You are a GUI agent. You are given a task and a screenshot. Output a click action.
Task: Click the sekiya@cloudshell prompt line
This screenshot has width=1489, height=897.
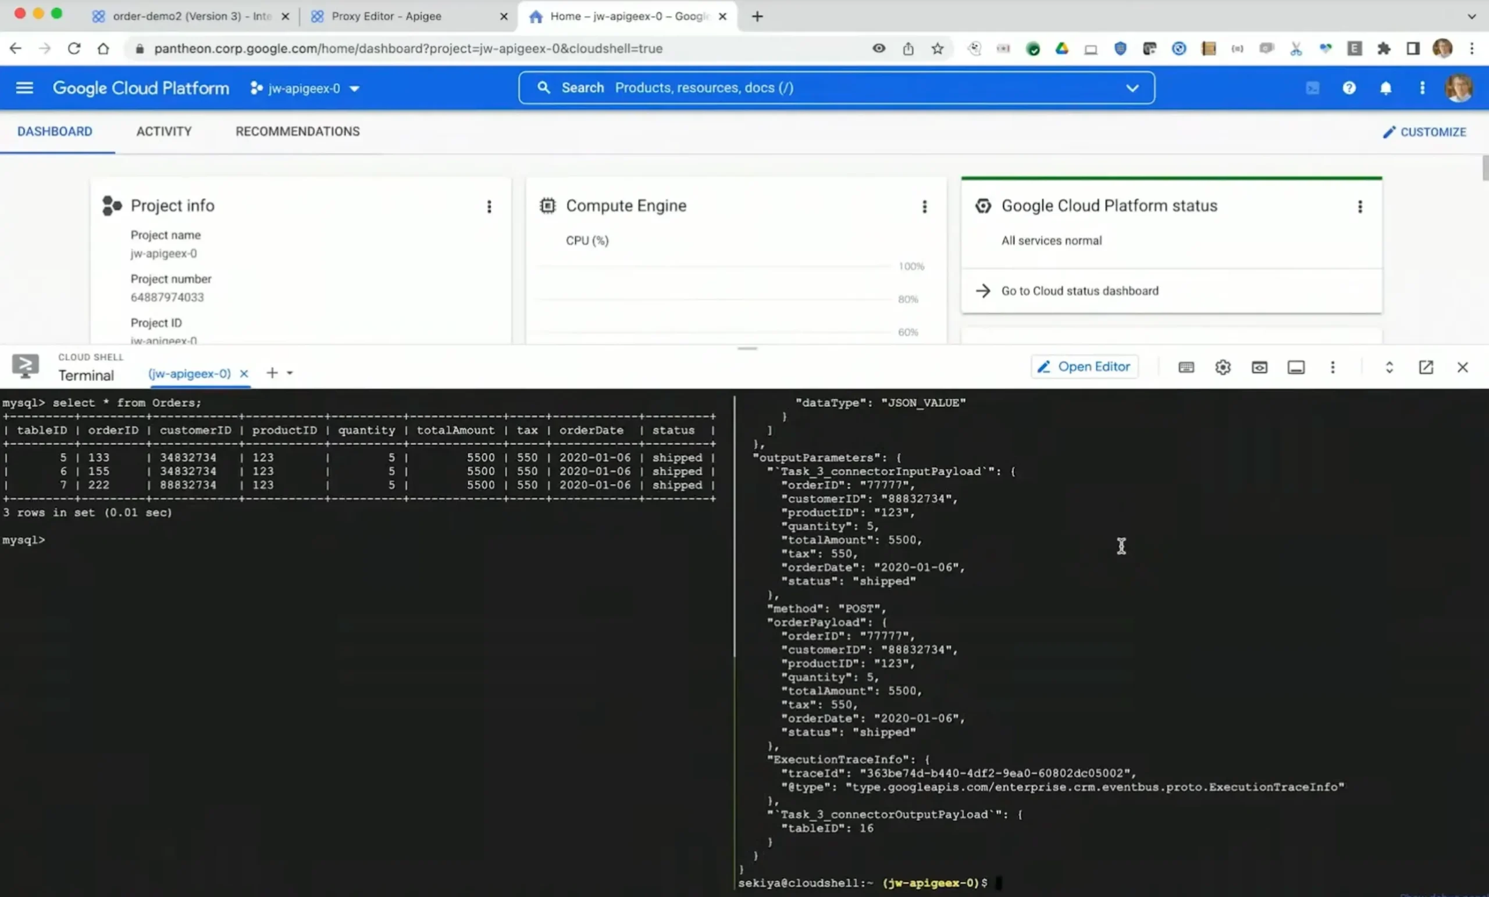[x=863, y=883]
